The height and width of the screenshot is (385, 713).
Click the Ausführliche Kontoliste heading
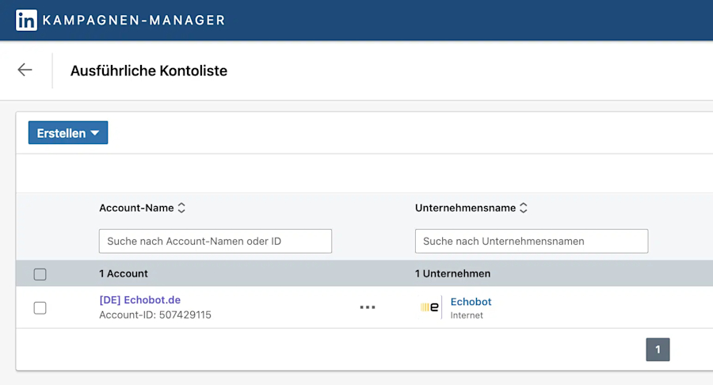(x=149, y=71)
